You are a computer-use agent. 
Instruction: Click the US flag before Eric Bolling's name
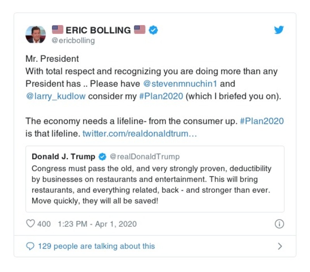pyautogui.click(x=57, y=30)
